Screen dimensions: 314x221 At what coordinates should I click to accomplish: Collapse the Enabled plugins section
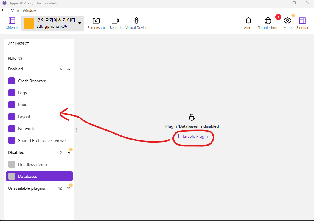(69, 69)
